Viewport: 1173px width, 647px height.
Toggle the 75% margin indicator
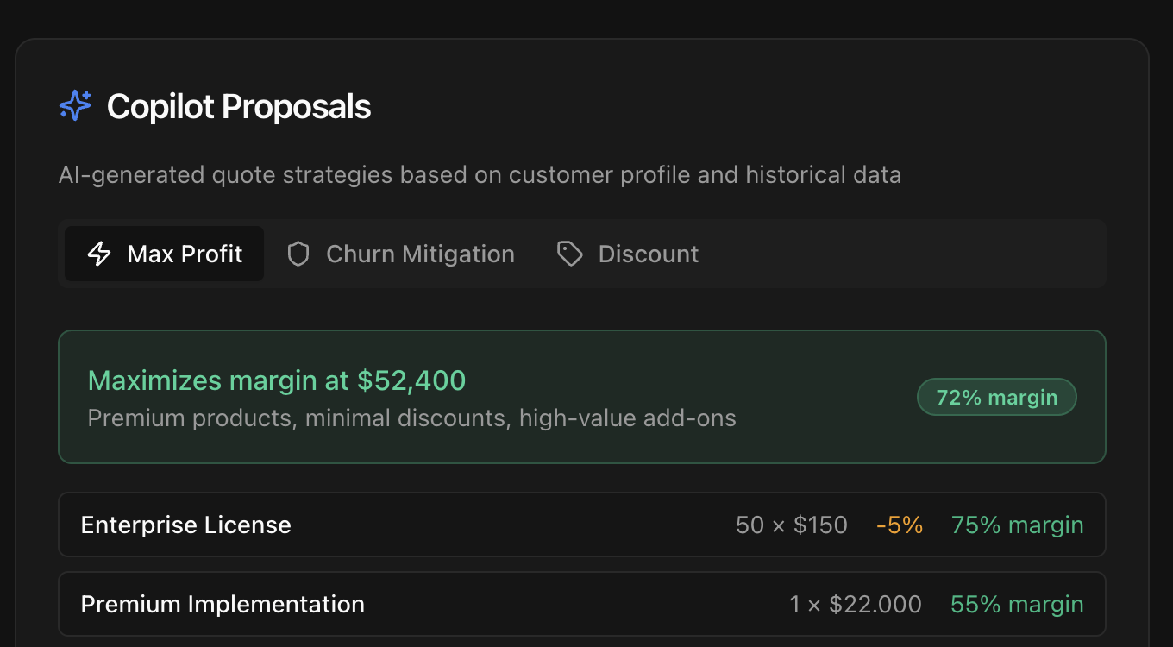click(x=1017, y=525)
